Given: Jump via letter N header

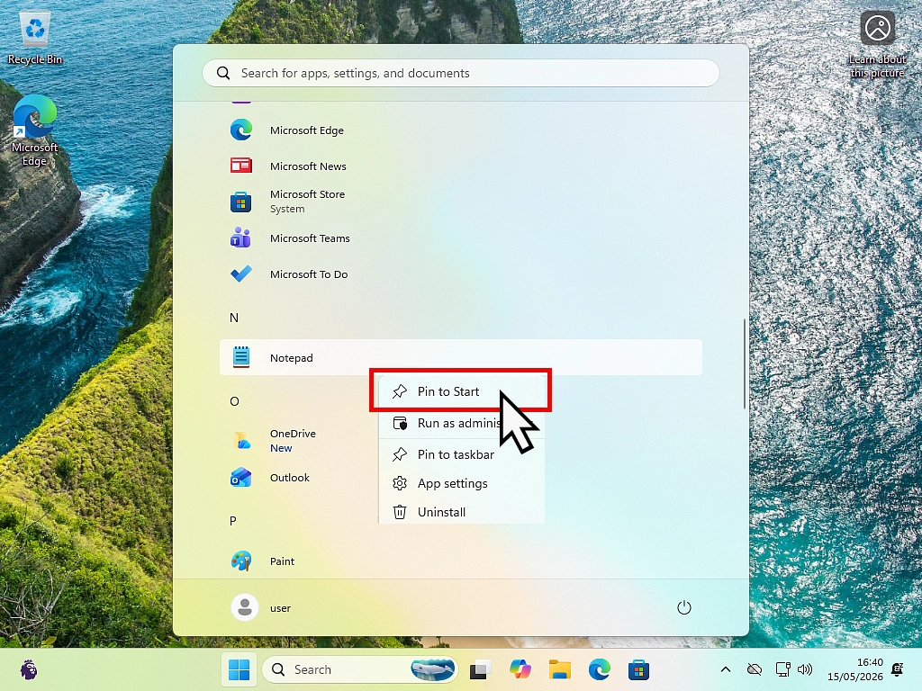Looking at the screenshot, I should [234, 318].
